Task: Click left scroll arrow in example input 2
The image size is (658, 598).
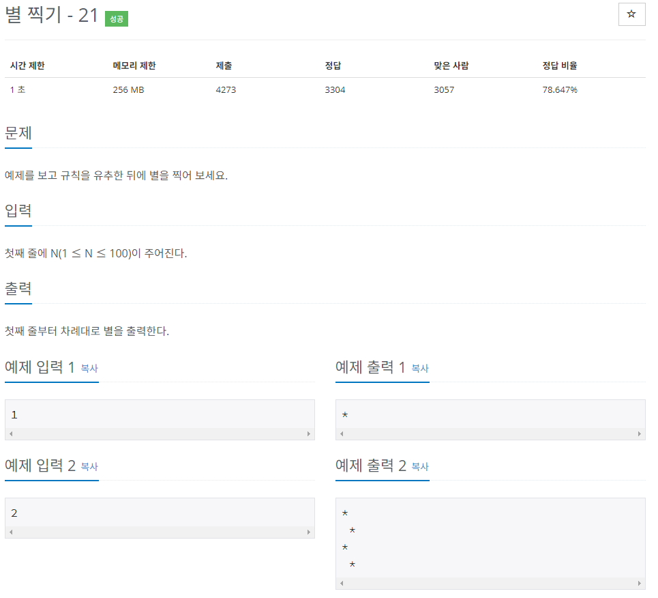Action: [x=11, y=532]
